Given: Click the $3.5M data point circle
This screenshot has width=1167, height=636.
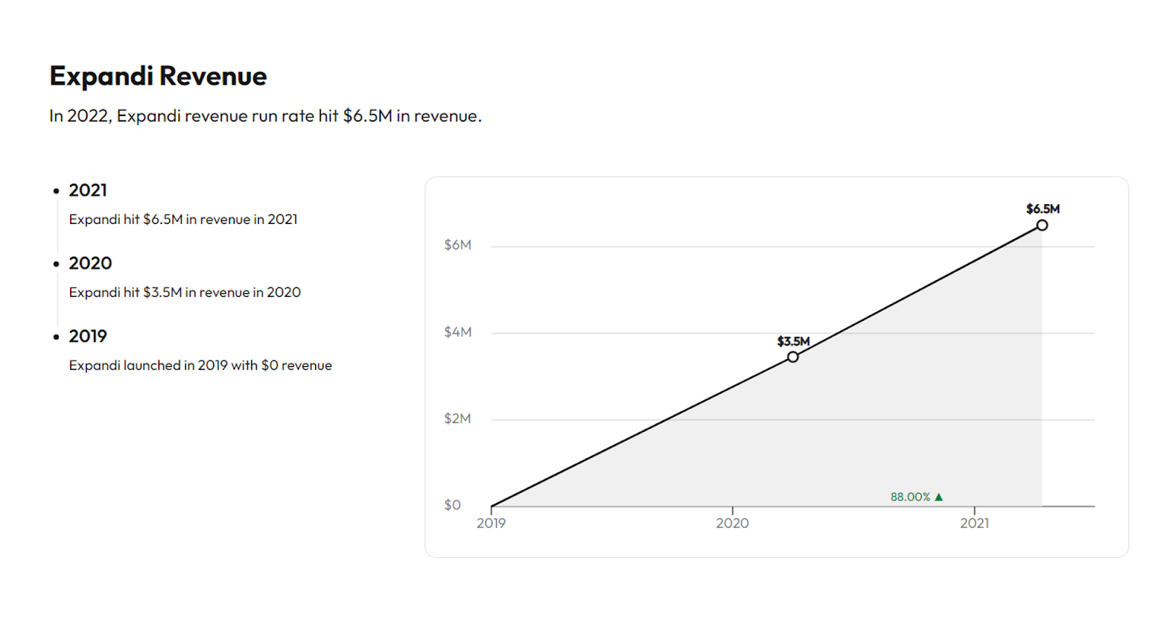Looking at the screenshot, I should click(x=793, y=357).
